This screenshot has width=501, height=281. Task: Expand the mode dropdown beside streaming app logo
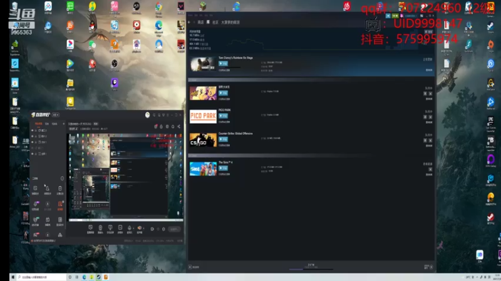(56, 115)
